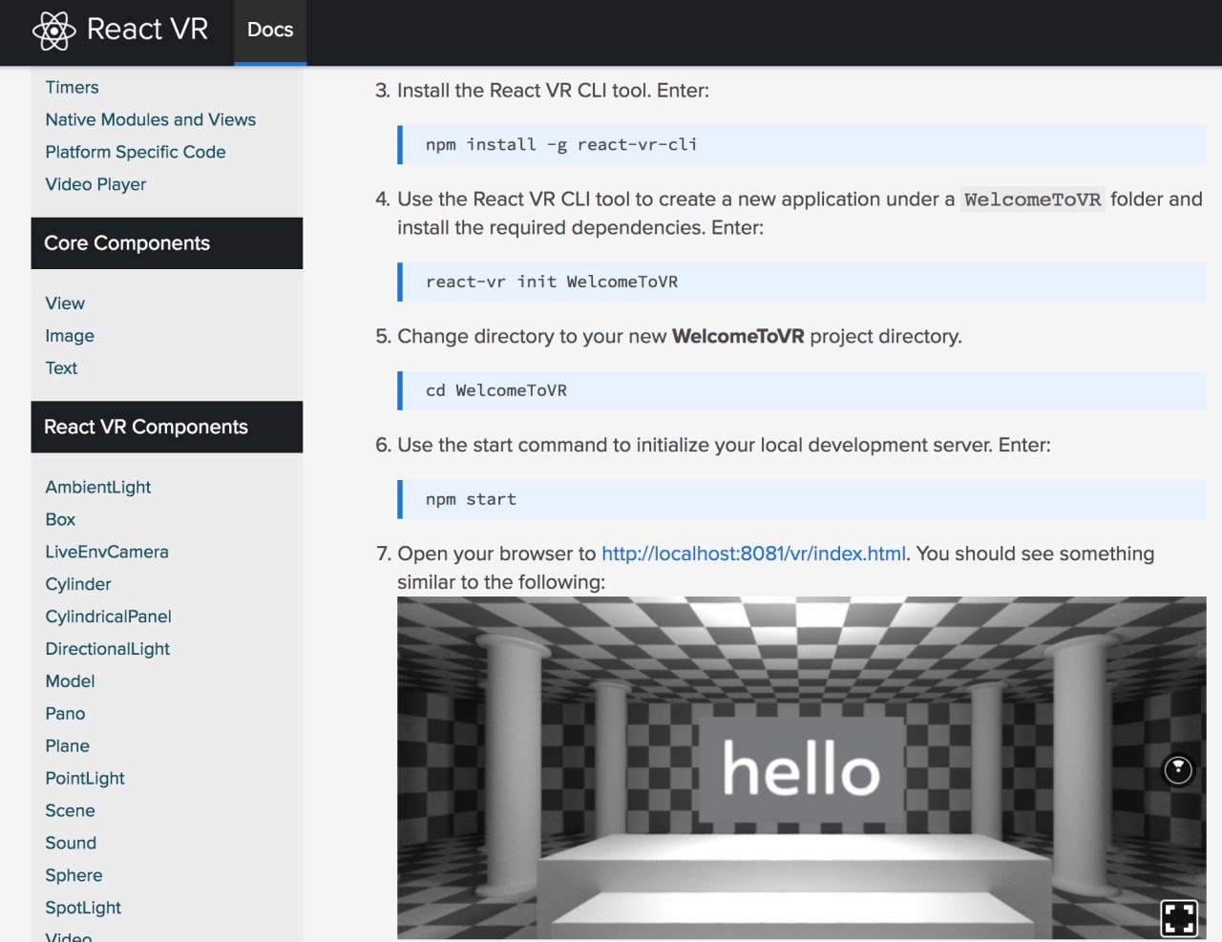This screenshot has width=1222, height=942.
Task: Follow the localhost:8081/vr/index.html link
Action: click(753, 554)
